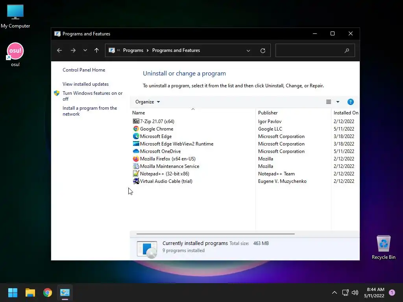
Task: Select the 7-Zip 21.07 (x64) entry
Action: 157,121
